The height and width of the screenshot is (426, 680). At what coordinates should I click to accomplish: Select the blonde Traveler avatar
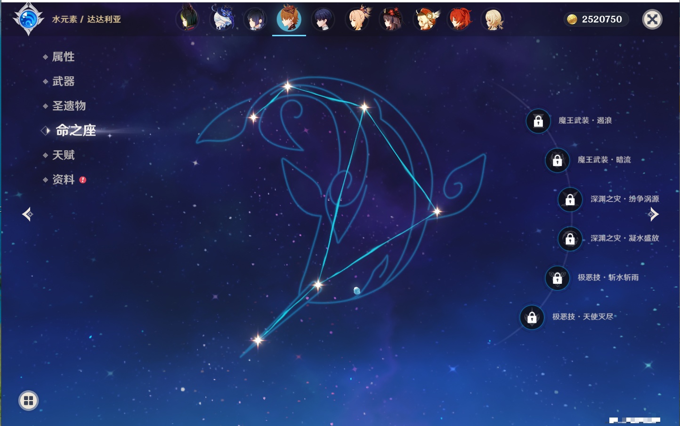pos(493,19)
